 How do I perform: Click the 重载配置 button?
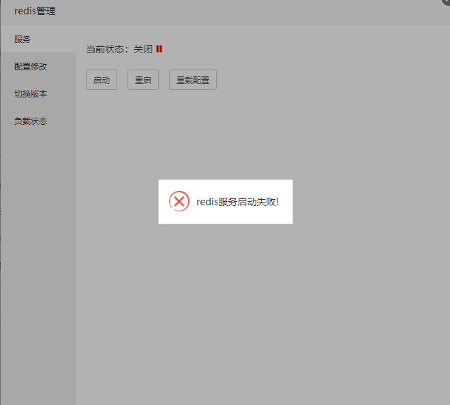tap(193, 80)
